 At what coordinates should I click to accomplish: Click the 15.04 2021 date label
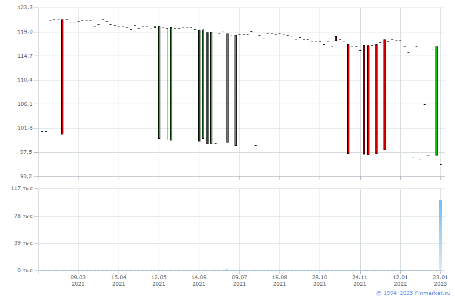[119, 280]
